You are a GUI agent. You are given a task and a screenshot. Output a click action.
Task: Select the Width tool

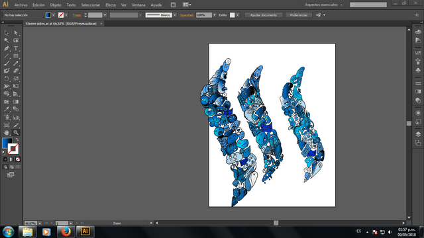click(x=7, y=87)
